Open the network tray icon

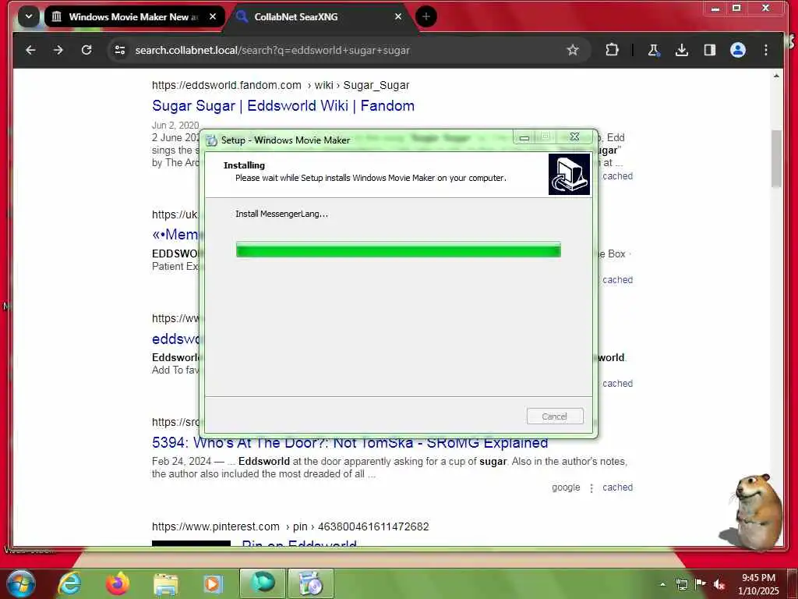[681, 584]
